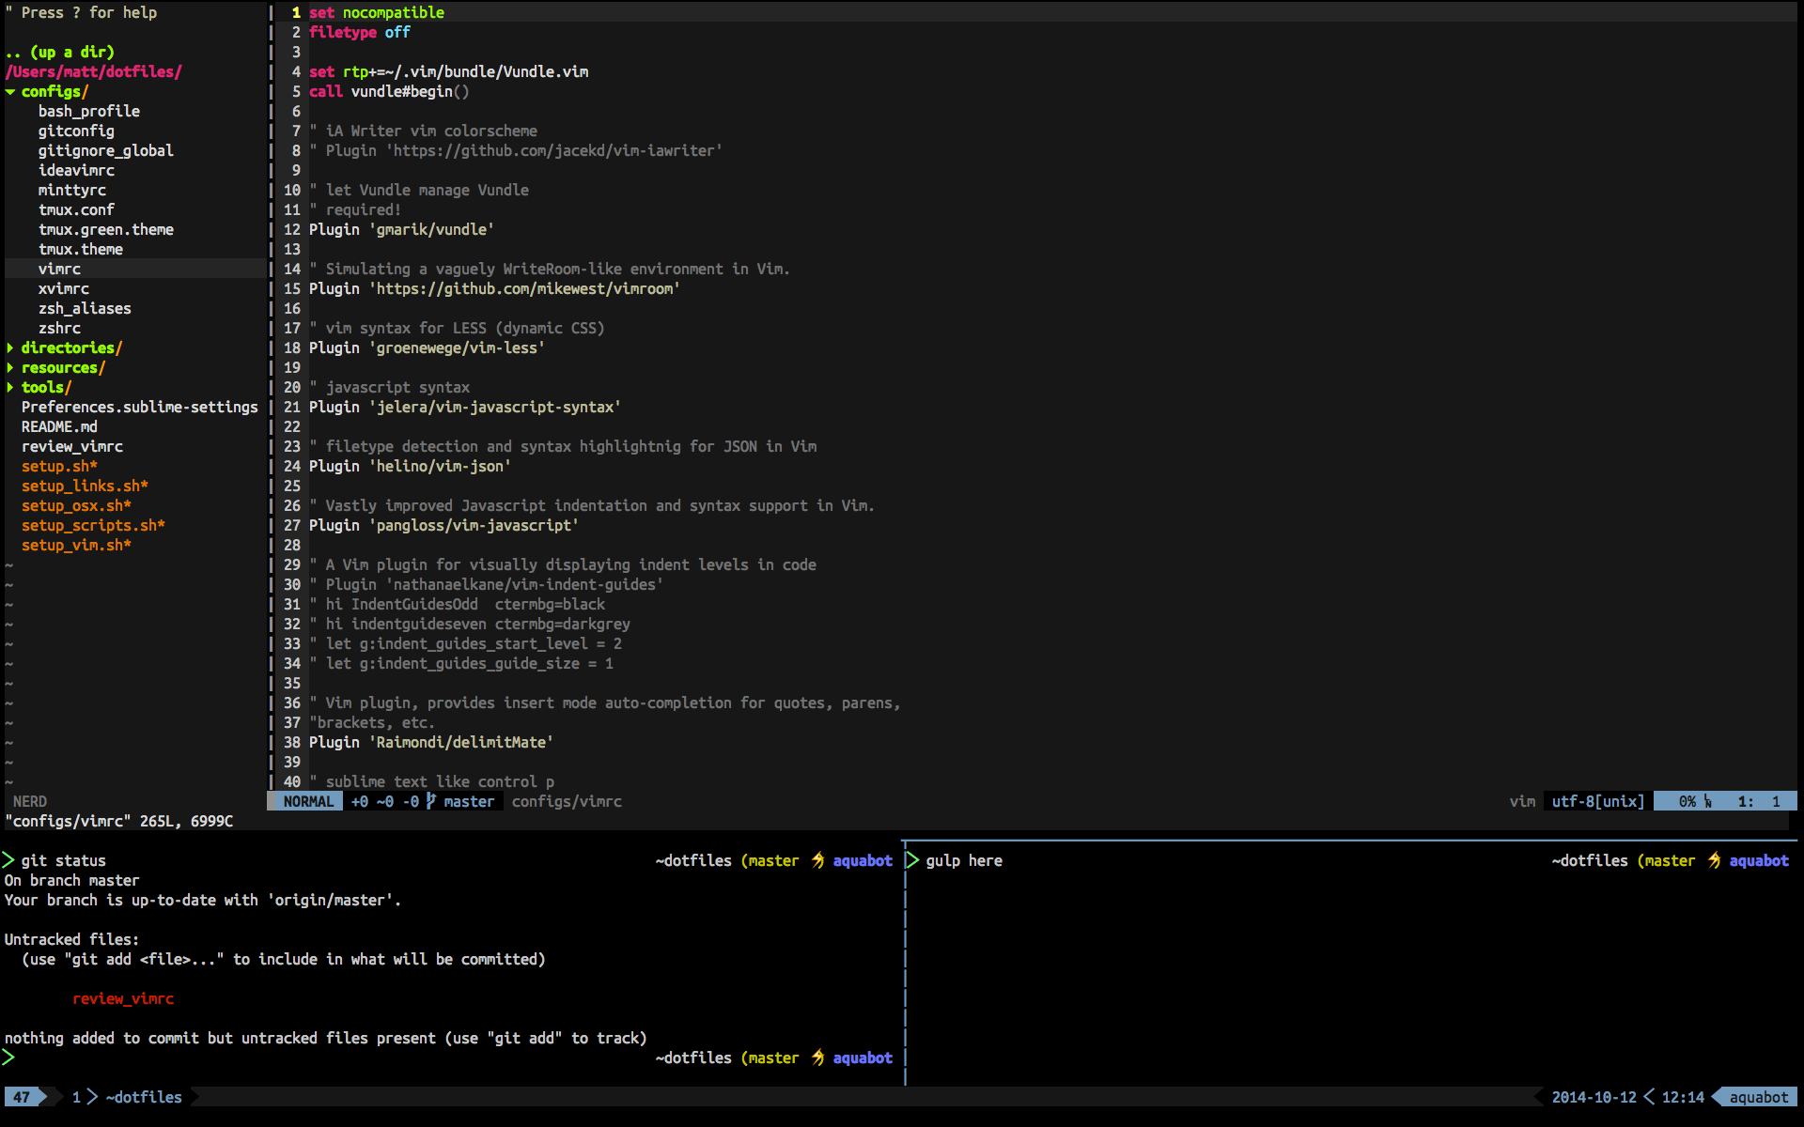Screen dimensions: 1804x1127
Task: Click the green prompt arrow before gulp here
Action: [911, 860]
